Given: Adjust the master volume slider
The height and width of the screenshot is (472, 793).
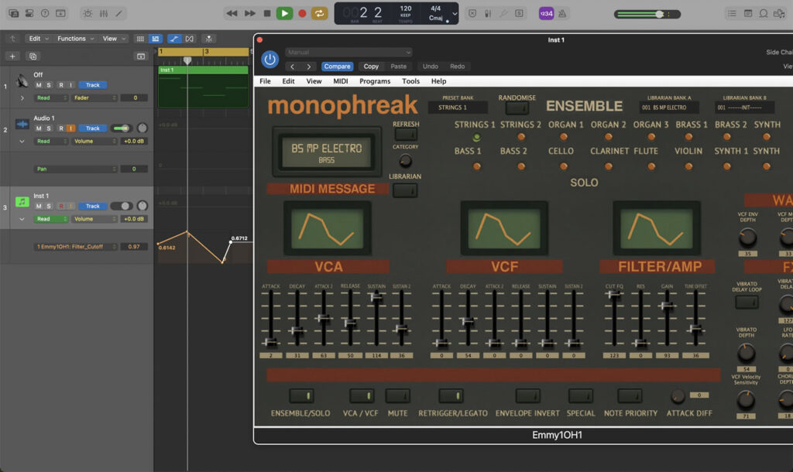Looking at the screenshot, I should pos(659,14).
